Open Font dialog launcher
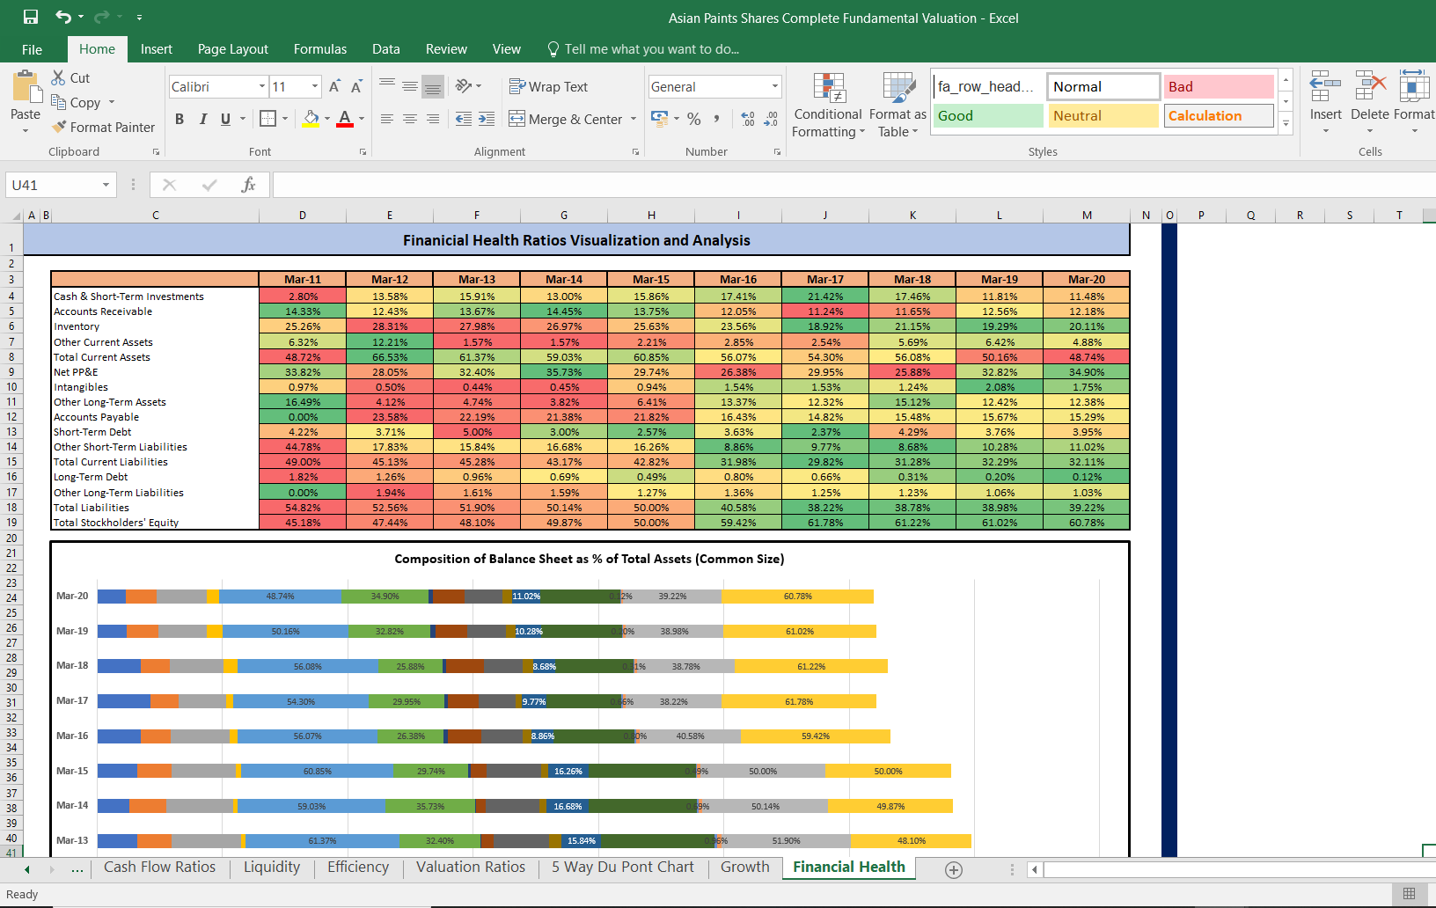This screenshot has width=1436, height=908. click(363, 152)
